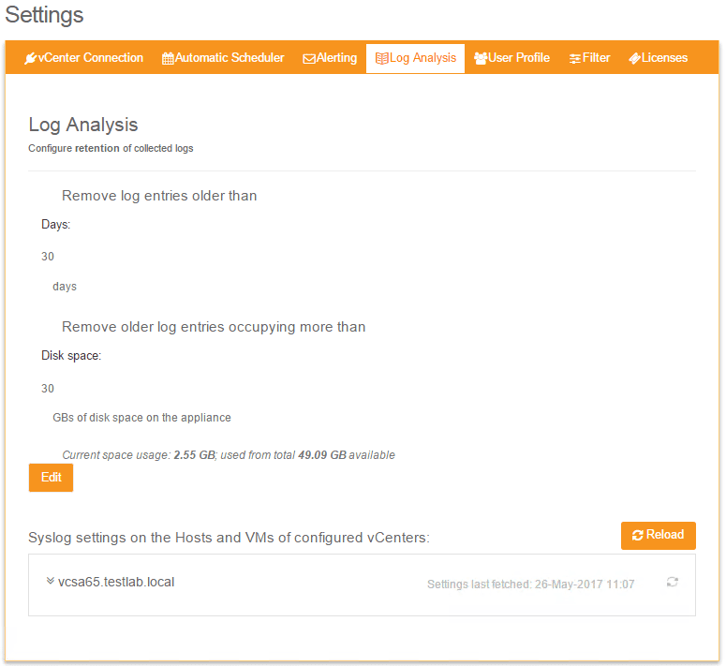Click the Disk space value 30
The height and width of the screenshot is (666, 726).
tap(48, 388)
